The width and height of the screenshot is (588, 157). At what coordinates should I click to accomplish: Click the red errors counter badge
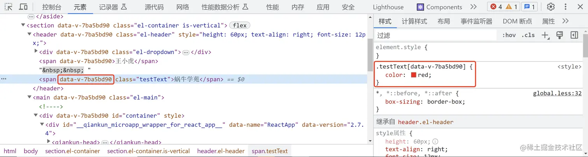click(496, 7)
